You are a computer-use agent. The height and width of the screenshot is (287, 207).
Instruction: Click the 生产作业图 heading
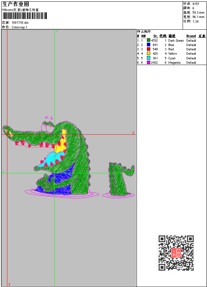coord(15,4)
